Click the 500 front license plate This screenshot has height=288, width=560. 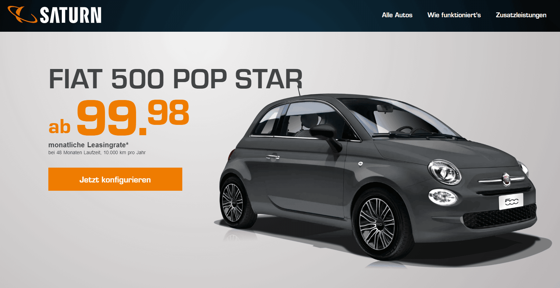click(511, 201)
